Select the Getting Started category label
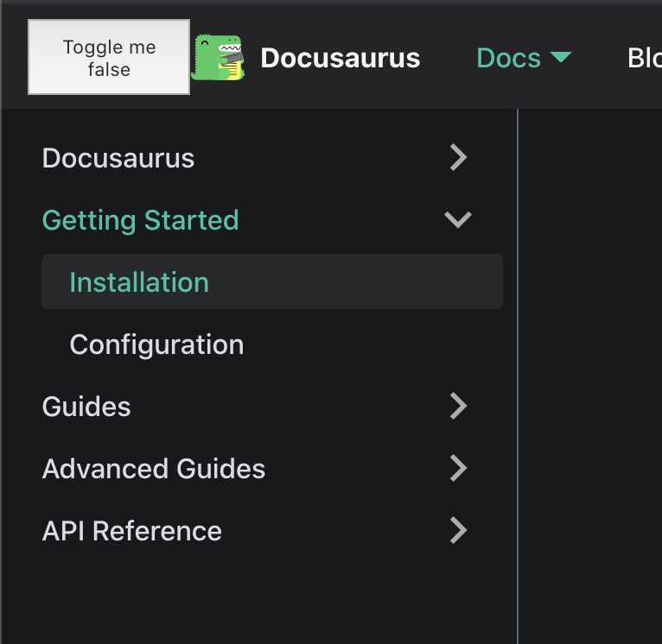The image size is (662, 644). (141, 220)
